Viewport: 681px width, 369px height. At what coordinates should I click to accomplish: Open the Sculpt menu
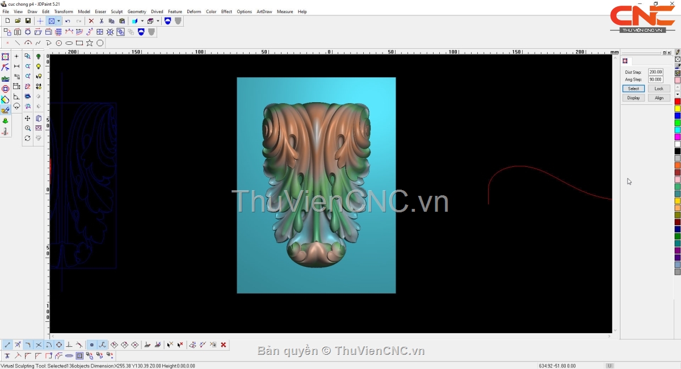(116, 11)
